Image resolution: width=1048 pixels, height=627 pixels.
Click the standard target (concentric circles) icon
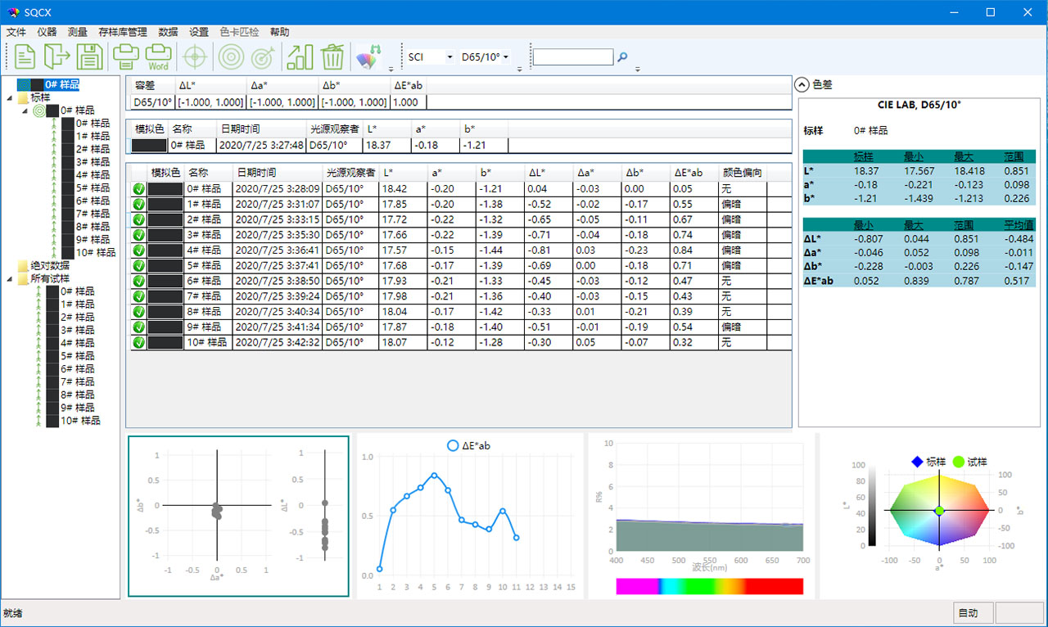click(231, 57)
